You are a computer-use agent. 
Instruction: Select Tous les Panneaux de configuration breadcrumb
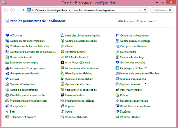[94, 10]
